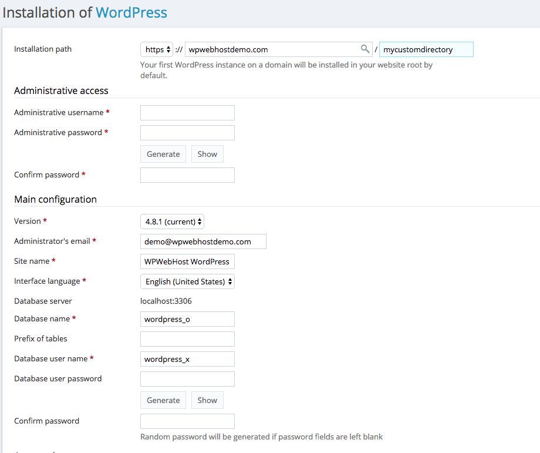
Task: Click the Installation path label
Action: tap(43, 49)
